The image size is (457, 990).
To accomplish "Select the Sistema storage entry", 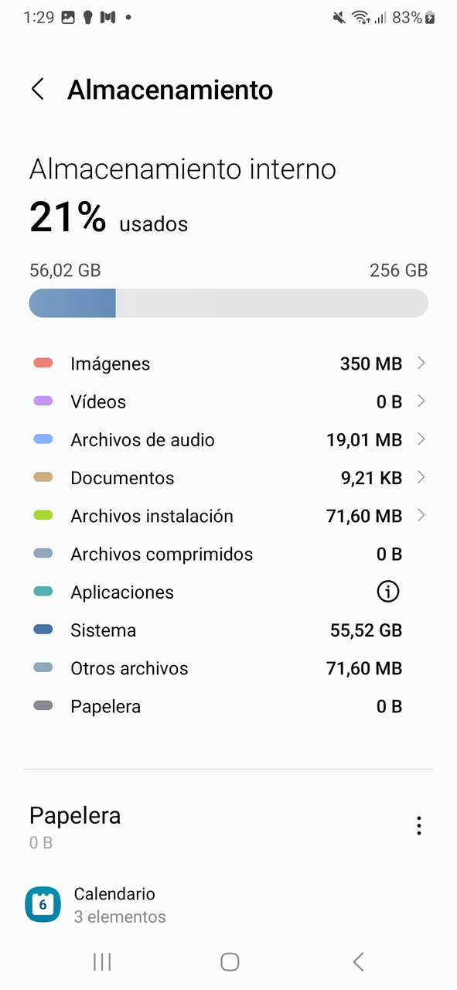I will point(228,630).
